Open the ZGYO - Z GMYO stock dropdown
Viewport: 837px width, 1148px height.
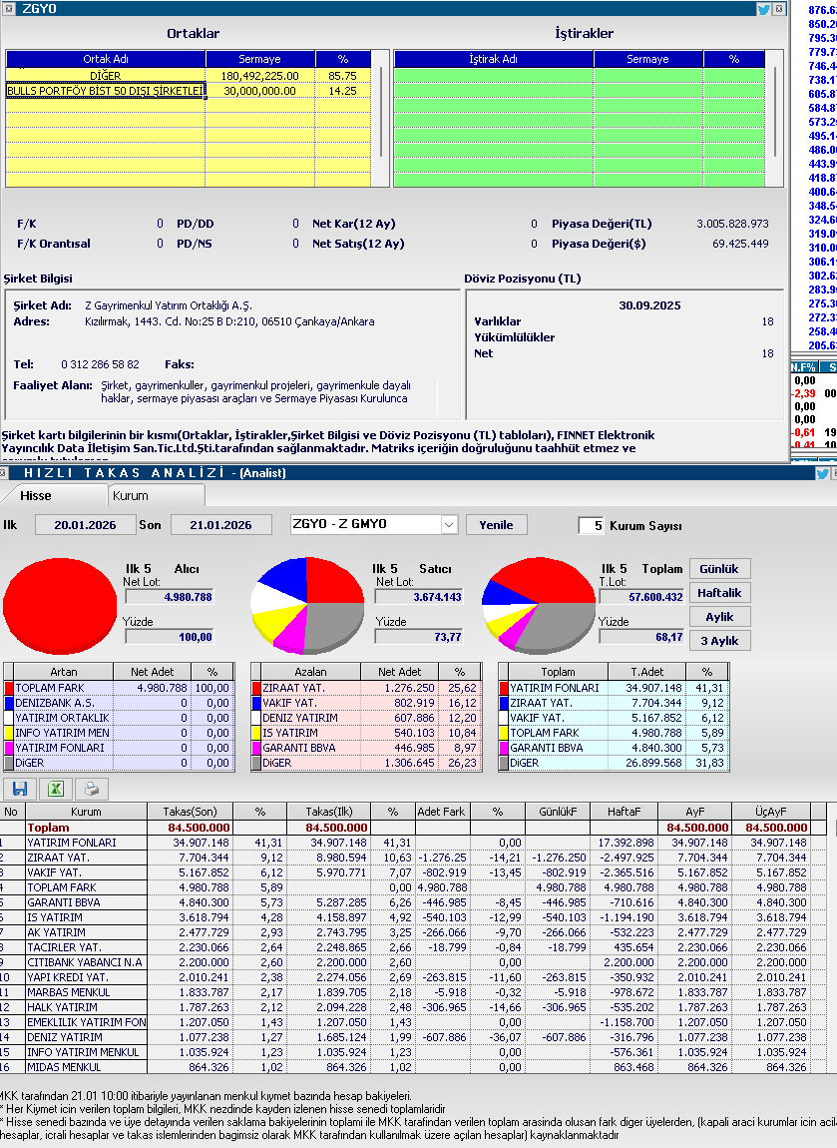click(449, 524)
